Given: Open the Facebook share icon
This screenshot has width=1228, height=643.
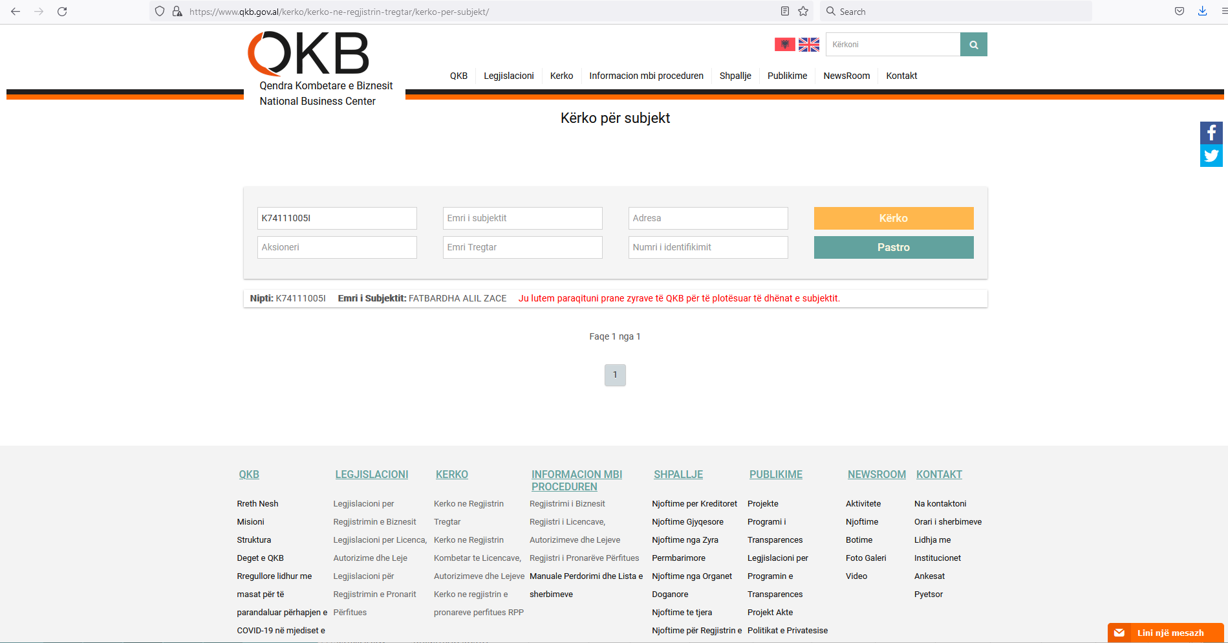Looking at the screenshot, I should 1211,133.
